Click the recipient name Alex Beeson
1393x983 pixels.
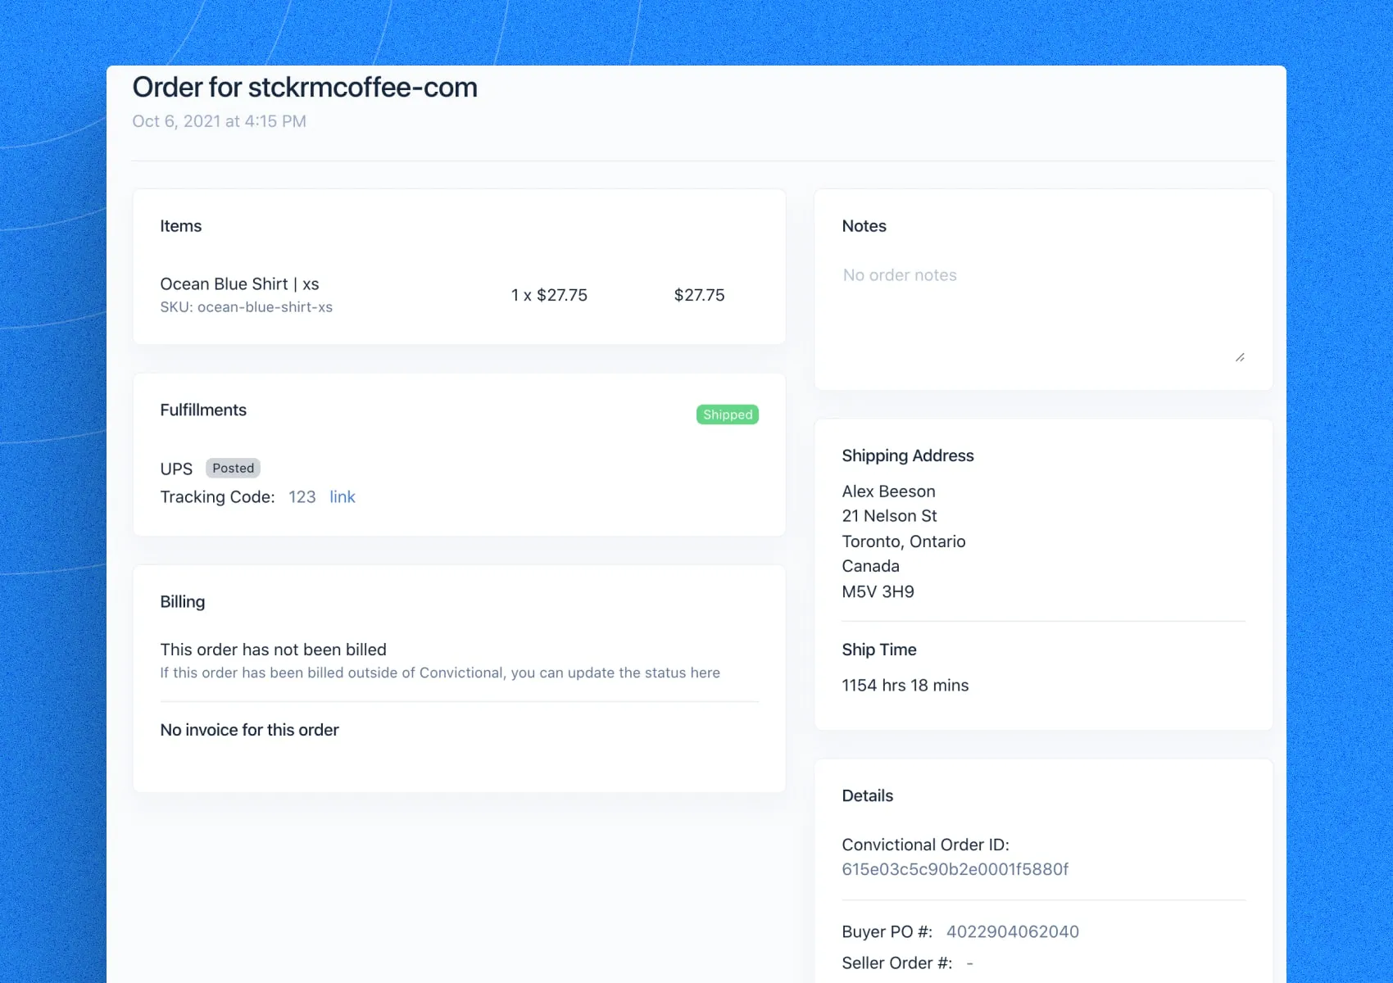point(888,491)
